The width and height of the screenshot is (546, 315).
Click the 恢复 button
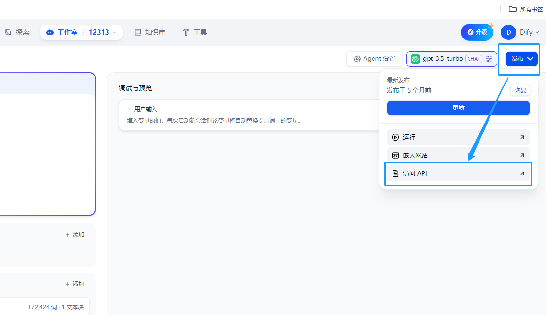[520, 90]
